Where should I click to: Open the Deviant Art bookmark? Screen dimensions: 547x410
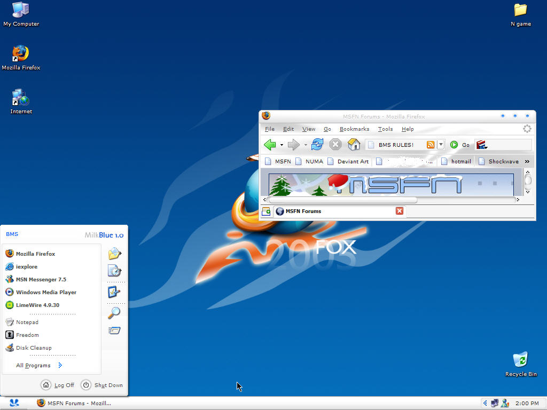(348, 161)
